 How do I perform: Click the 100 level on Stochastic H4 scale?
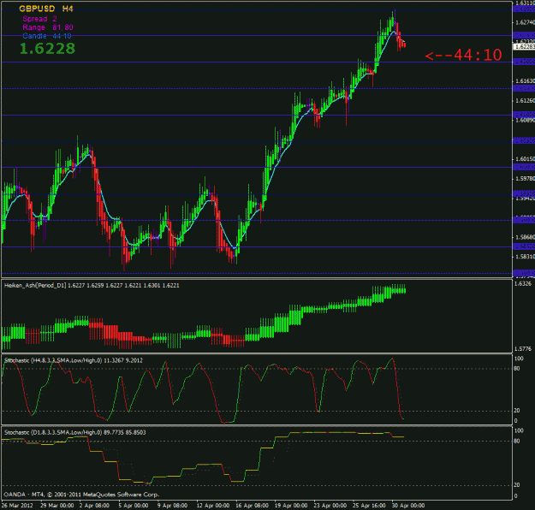point(519,359)
